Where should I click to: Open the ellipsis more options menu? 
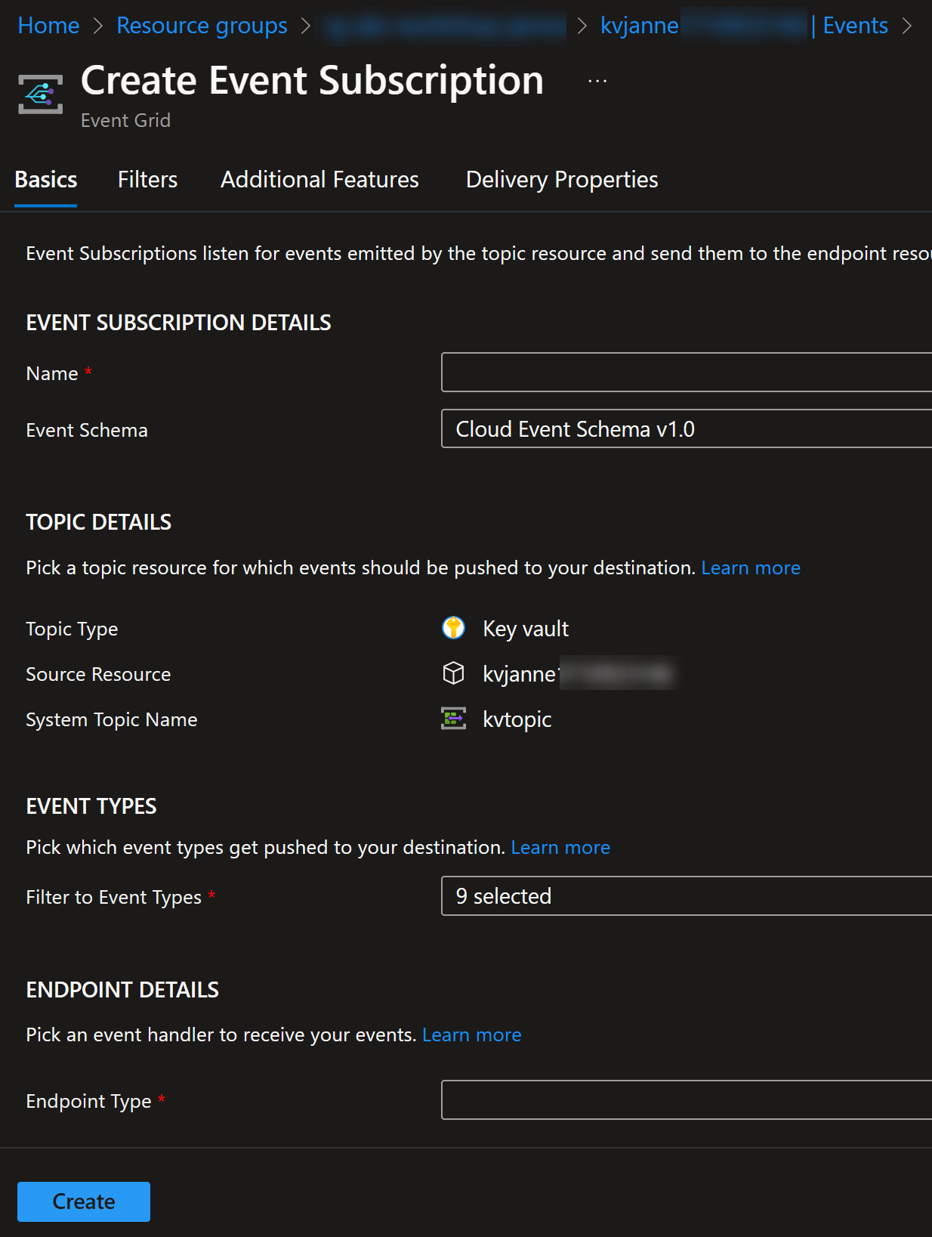(597, 81)
